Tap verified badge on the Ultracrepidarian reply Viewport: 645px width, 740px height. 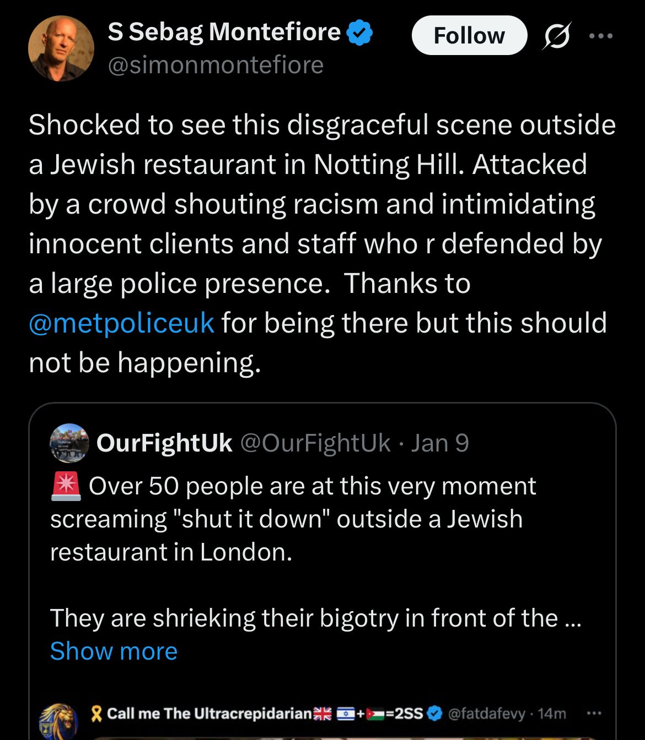tap(435, 714)
